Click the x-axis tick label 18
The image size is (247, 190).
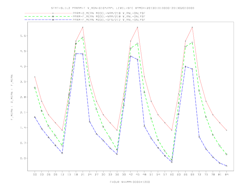pyautogui.click(x=76, y=174)
